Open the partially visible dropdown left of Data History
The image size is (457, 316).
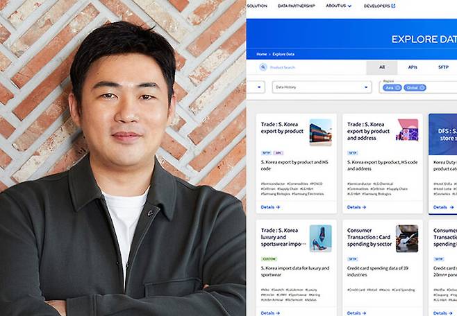(256, 87)
